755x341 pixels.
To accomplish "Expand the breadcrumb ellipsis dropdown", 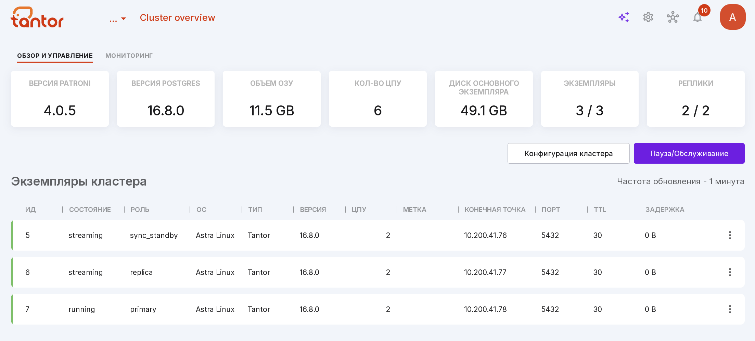I will [x=118, y=18].
